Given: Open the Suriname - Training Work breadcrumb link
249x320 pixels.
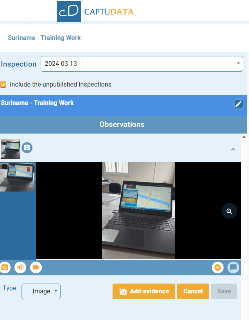Looking at the screenshot, I should [44, 38].
